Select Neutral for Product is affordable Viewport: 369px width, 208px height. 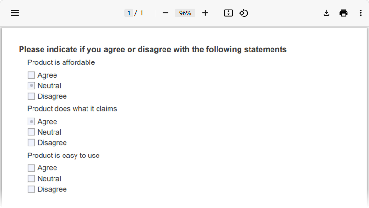tap(32, 86)
